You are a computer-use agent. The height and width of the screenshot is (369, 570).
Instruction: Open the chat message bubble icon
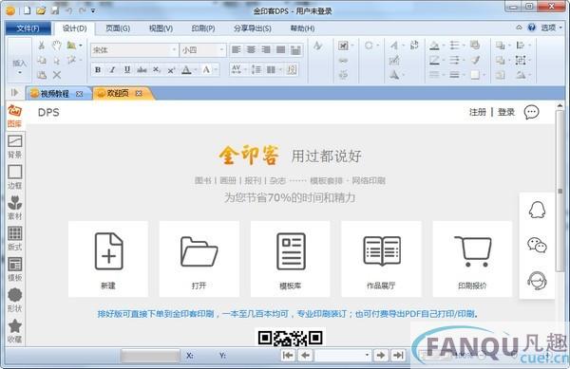click(531, 112)
